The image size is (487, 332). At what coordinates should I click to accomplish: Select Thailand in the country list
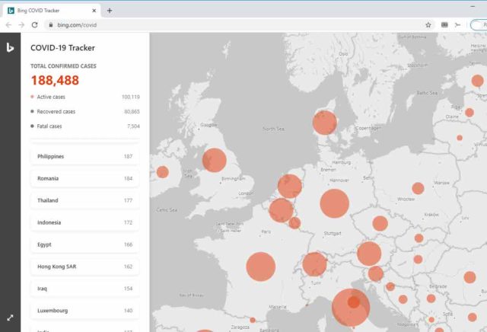(x=84, y=200)
